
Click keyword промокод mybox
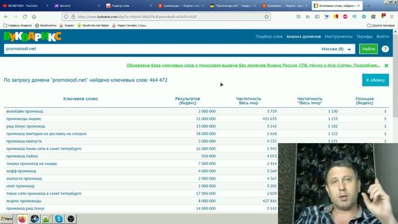point(22,156)
